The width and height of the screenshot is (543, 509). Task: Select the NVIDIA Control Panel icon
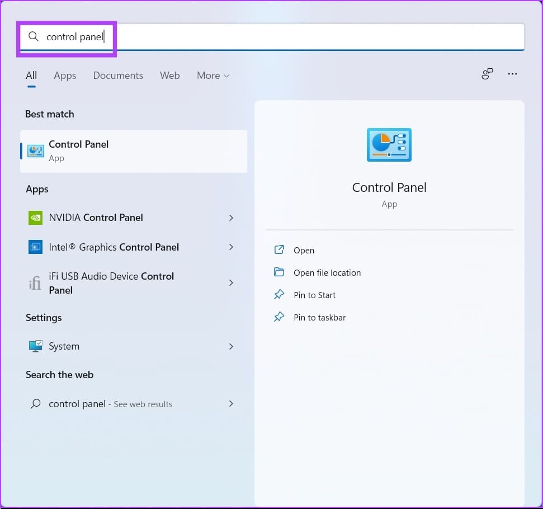[35, 218]
